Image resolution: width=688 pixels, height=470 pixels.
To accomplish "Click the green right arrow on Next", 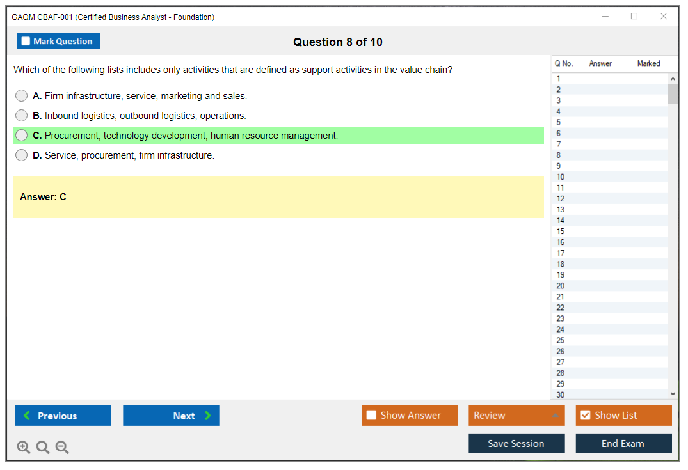I will click(x=208, y=416).
